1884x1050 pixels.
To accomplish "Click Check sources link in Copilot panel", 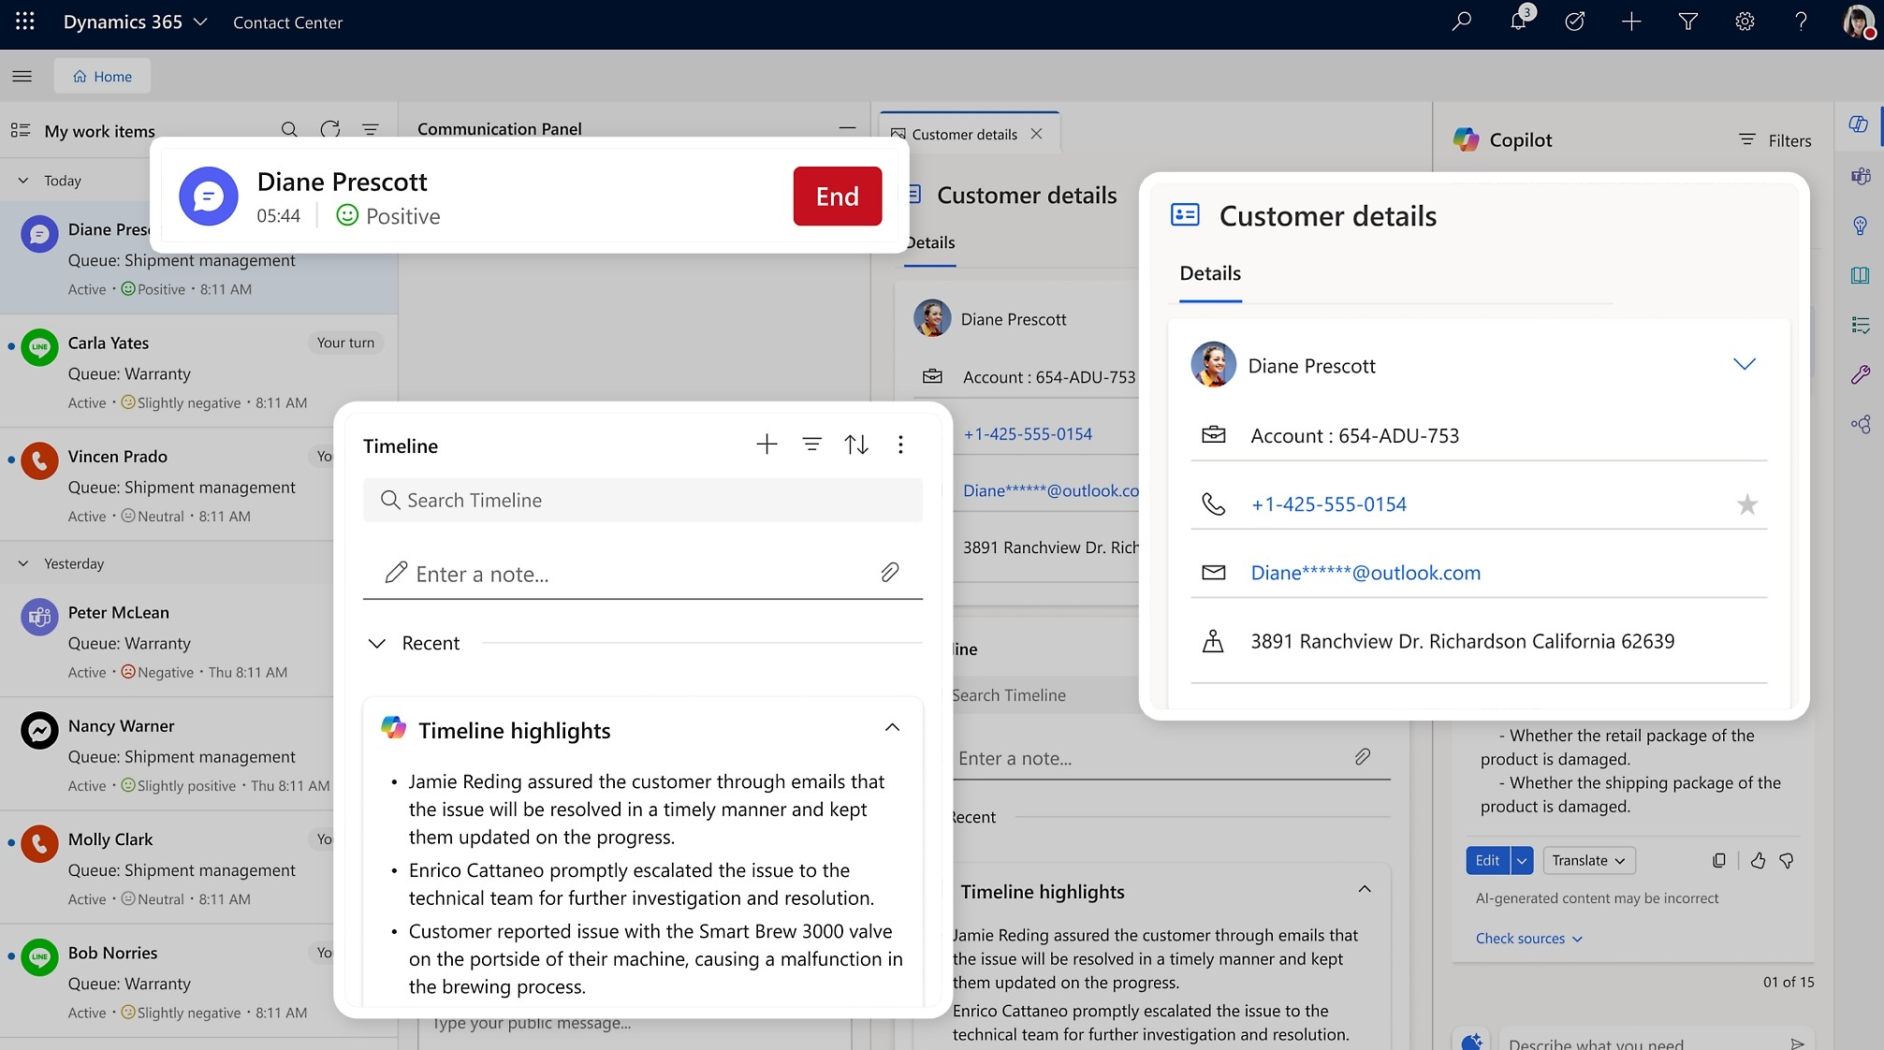I will pyautogui.click(x=1522, y=938).
